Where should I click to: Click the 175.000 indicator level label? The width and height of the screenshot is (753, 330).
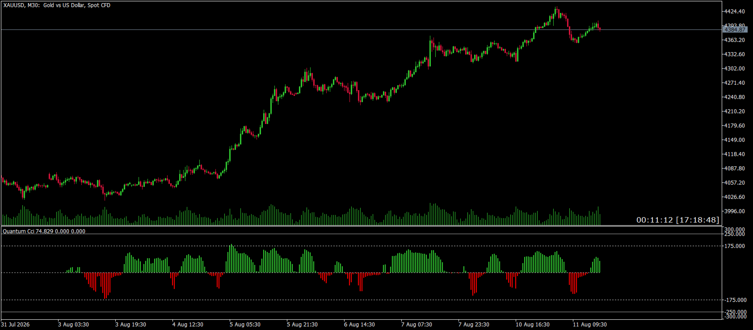735,246
